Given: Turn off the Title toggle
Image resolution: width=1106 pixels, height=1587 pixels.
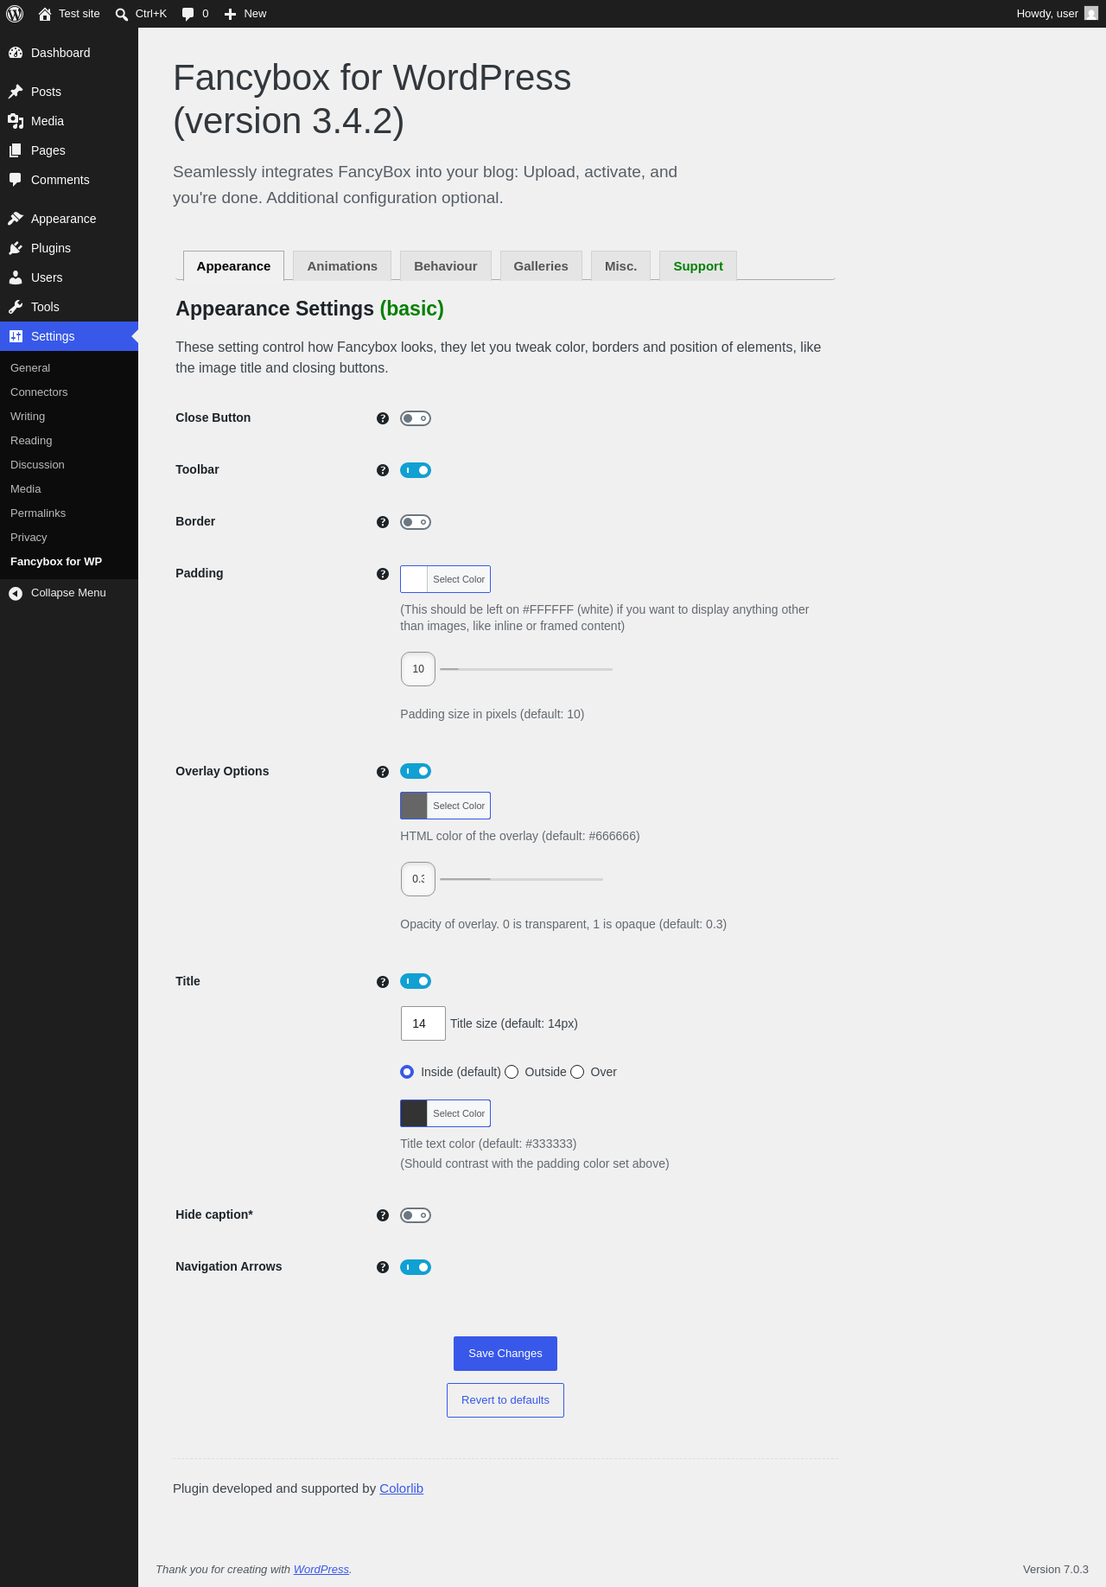Looking at the screenshot, I should point(416,981).
